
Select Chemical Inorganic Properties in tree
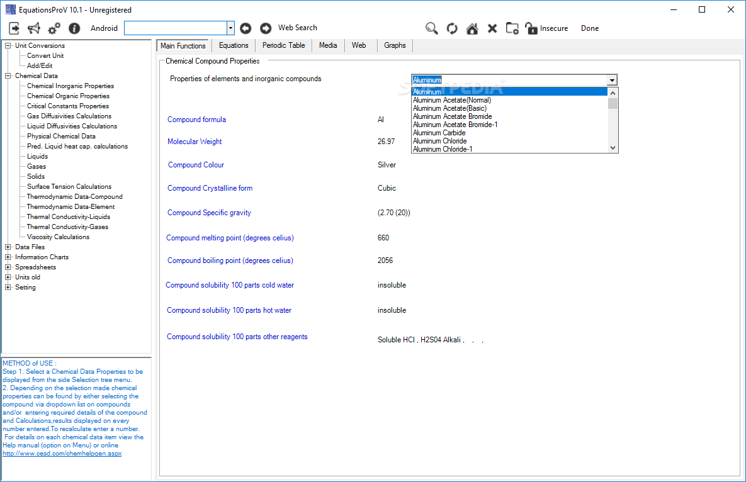71,86
